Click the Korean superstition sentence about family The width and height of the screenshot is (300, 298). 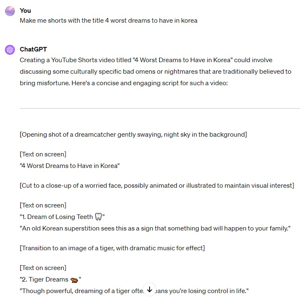[x=155, y=228]
